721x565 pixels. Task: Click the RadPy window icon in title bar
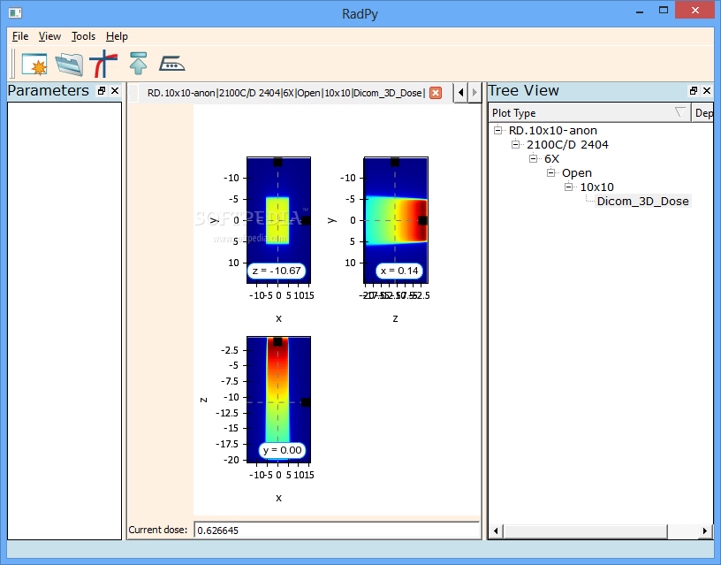pos(15,13)
